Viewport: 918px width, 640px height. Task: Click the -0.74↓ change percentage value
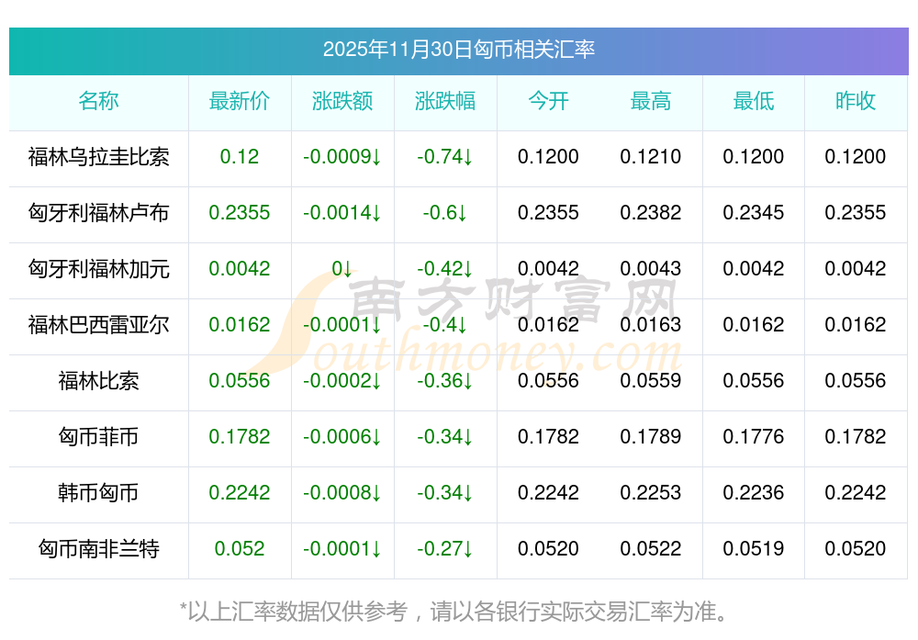coord(445,157)
